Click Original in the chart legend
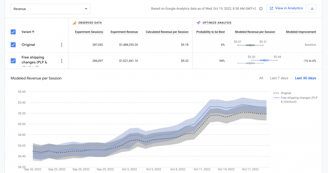The width and height of the screenshot is (328, 173). pyautogui.click(x=286, y=93)
